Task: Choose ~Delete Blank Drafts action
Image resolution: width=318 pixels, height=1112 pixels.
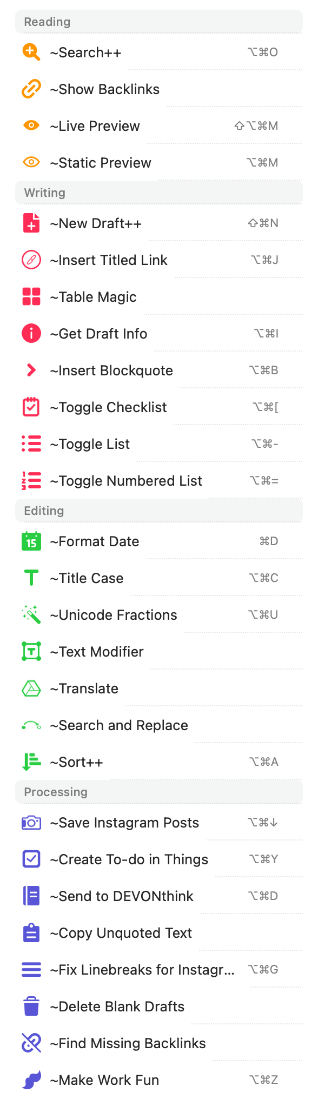Action: (159, 1007)
